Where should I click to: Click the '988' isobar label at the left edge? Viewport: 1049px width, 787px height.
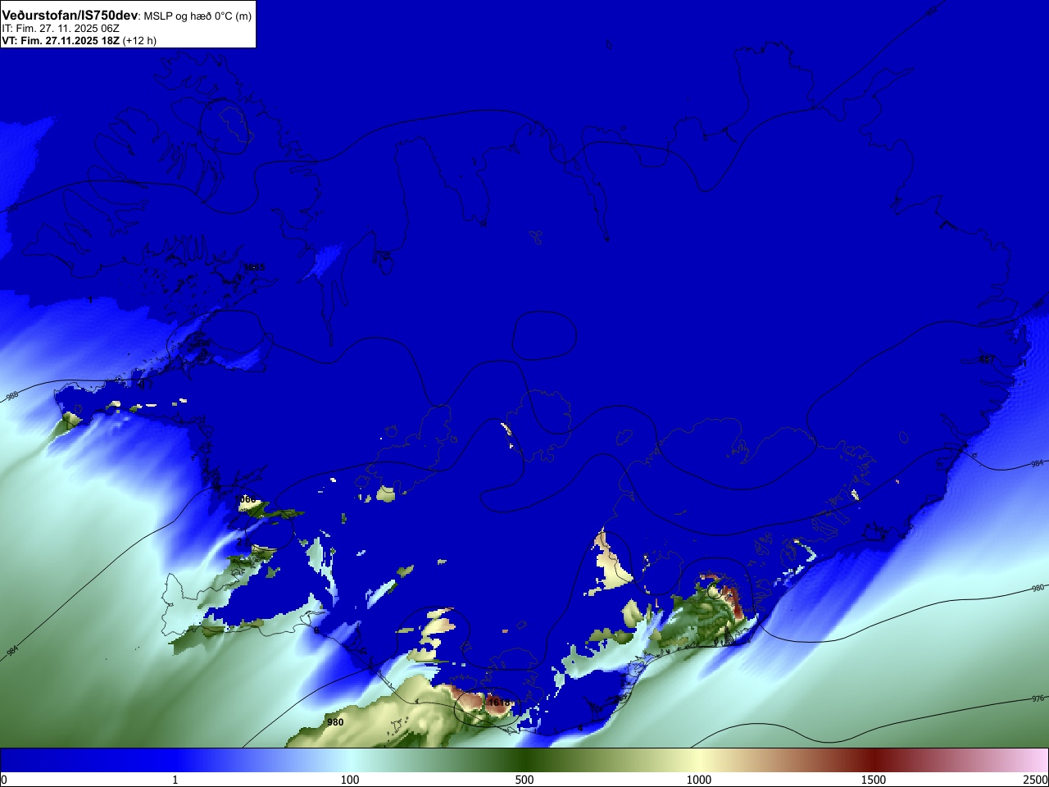tap(11, 396)
